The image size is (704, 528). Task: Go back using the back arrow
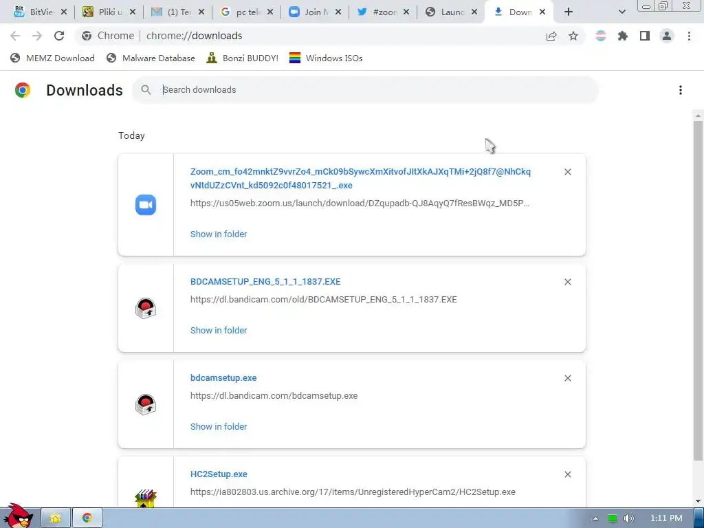15,36
